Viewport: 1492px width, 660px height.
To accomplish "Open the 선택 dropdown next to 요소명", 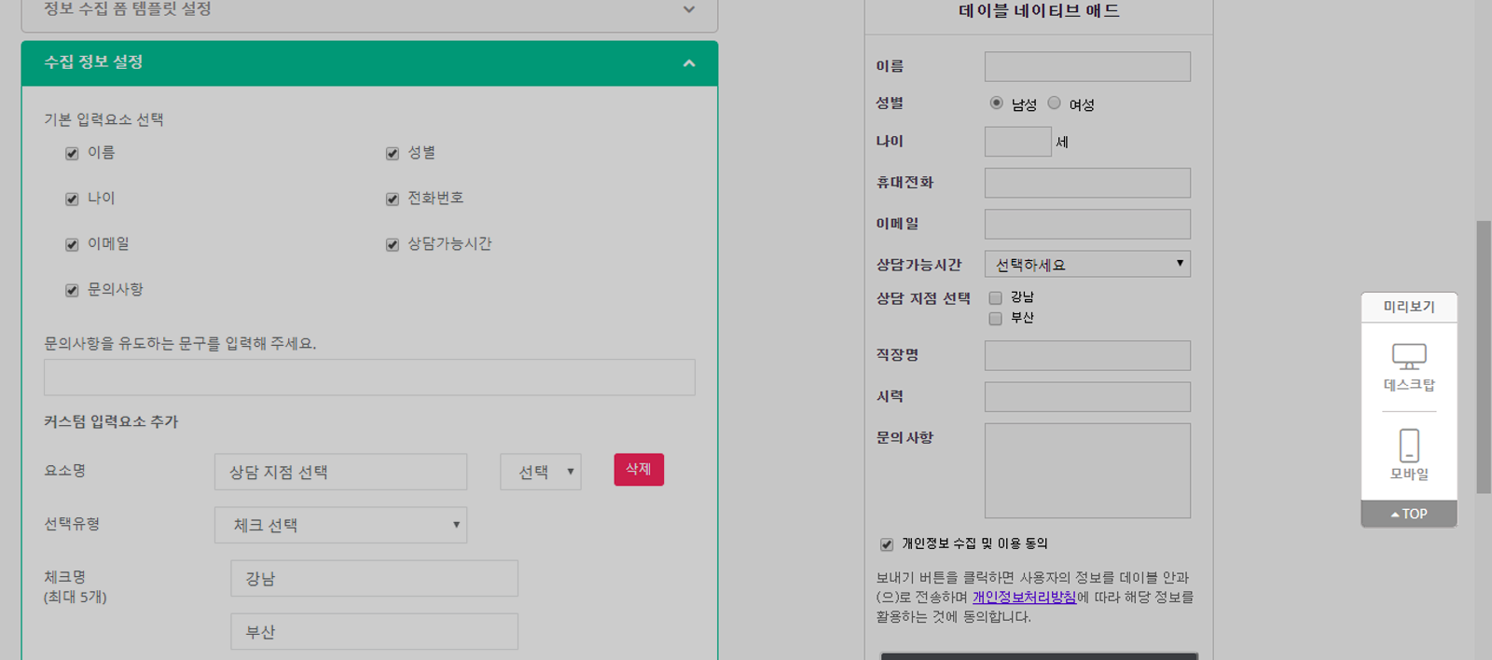I will pos(541,472).
